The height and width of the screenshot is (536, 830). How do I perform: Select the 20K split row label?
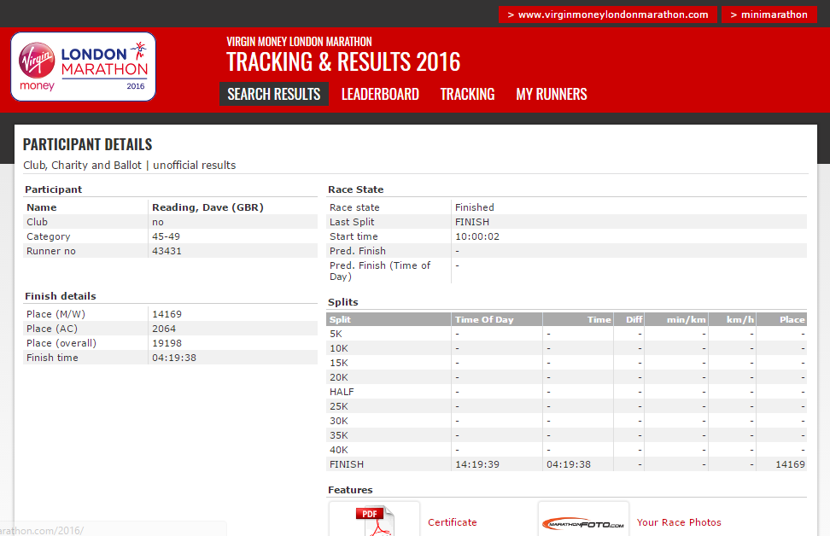click(339, 377)
